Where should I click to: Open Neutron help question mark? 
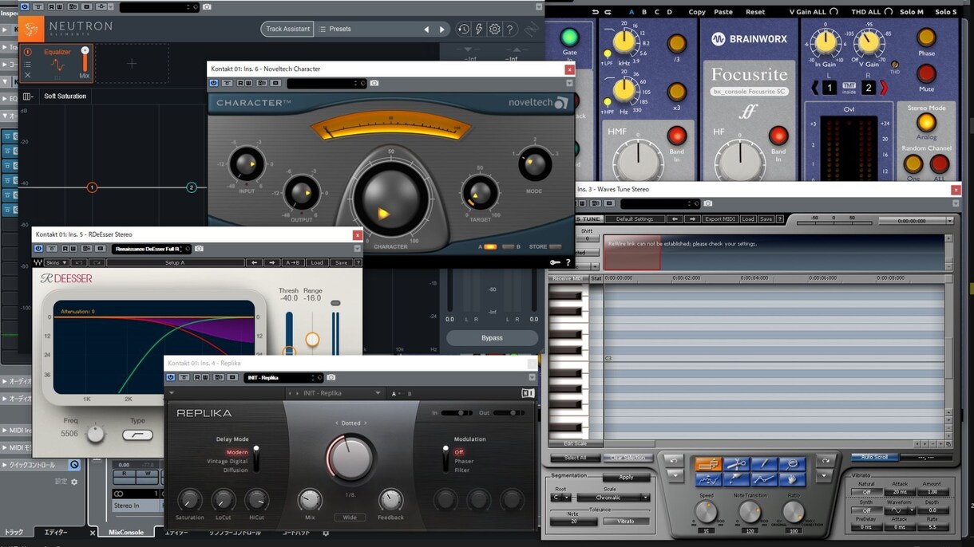tap(510, 30)
